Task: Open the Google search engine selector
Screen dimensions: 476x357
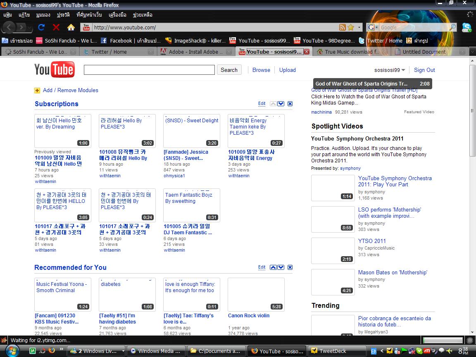Action: point(372,27)
